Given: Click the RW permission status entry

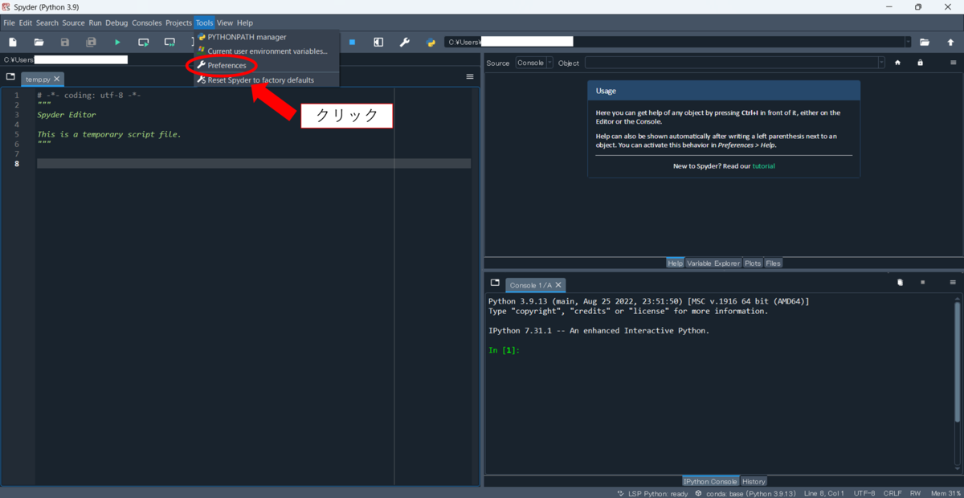Looking at the screenshot, I should tap(916, 493).
